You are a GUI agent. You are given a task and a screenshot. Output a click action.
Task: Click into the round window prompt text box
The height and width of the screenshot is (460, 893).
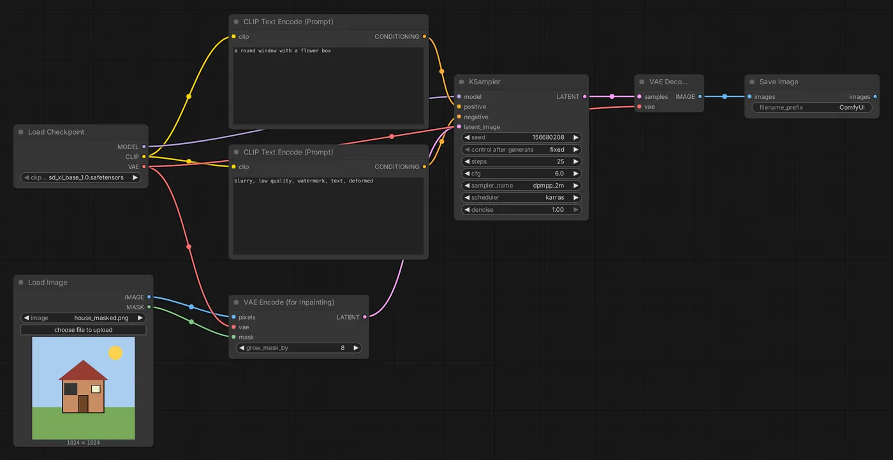328,85
